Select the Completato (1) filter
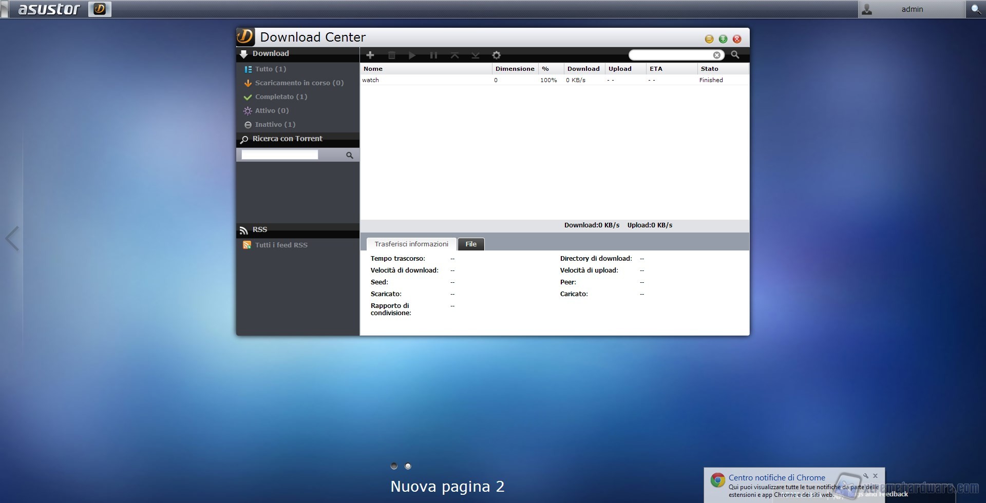Screen dimensions: 986x503 [281, 96]
